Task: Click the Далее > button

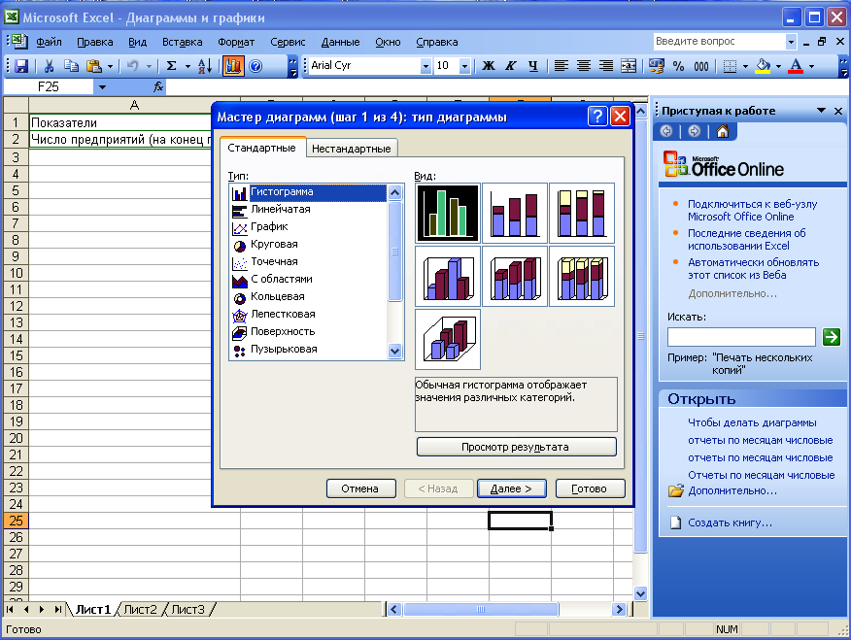Action: coord(511,488)
